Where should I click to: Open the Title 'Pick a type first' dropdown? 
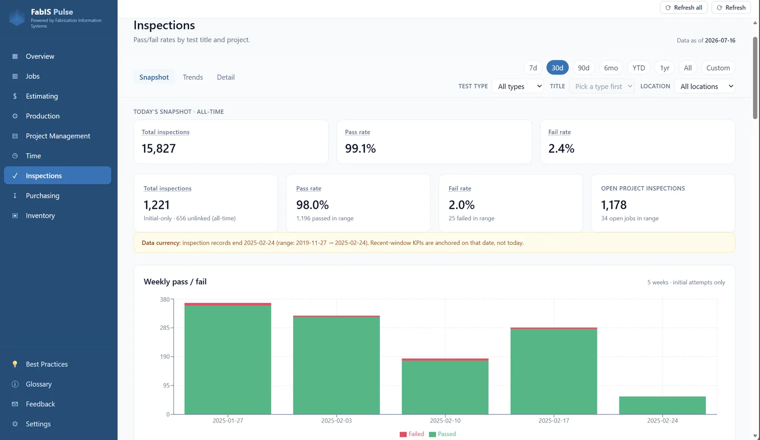tap(601, 86)
